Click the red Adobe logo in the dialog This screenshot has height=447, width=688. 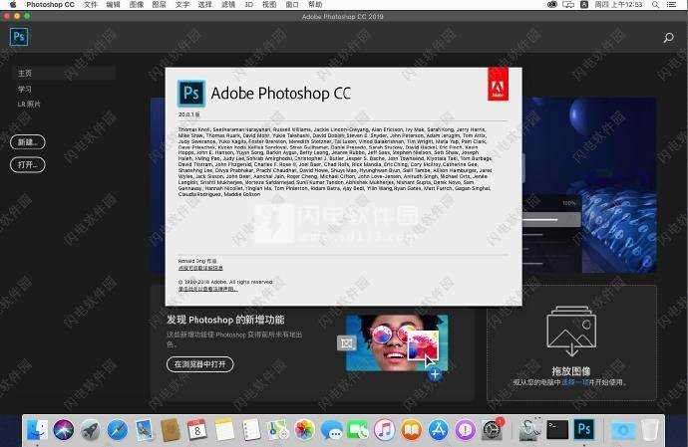(498, 85)
